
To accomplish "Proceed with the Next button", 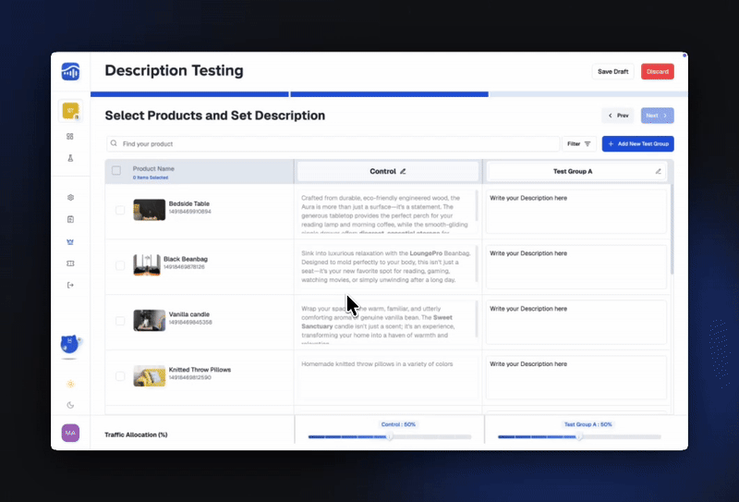I will pos(656,116).
